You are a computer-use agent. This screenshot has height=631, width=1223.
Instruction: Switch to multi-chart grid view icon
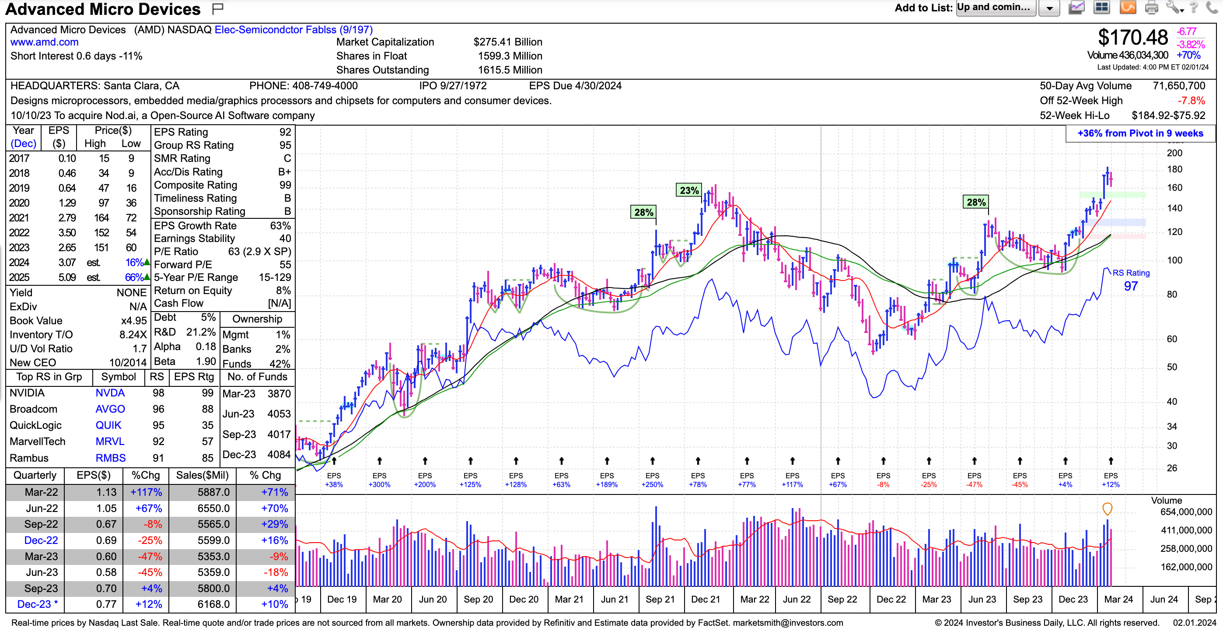point(1101,7)
